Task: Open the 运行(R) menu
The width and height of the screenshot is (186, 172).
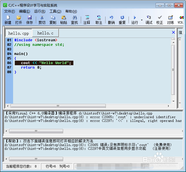Action: pyautogui.click(x=40, y=11)
